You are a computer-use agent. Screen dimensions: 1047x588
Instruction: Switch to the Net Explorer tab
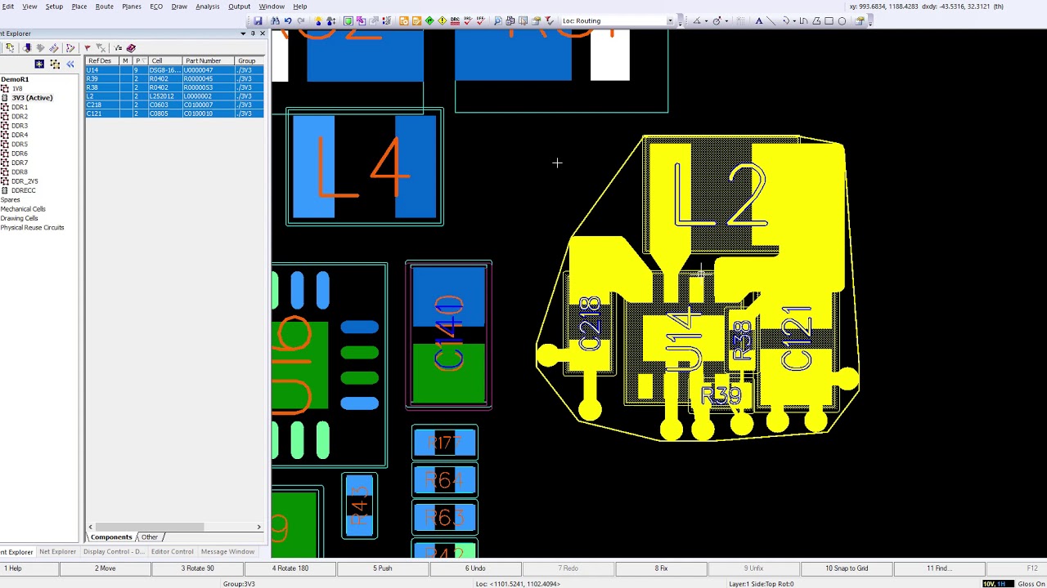click(x=57, y=552)
